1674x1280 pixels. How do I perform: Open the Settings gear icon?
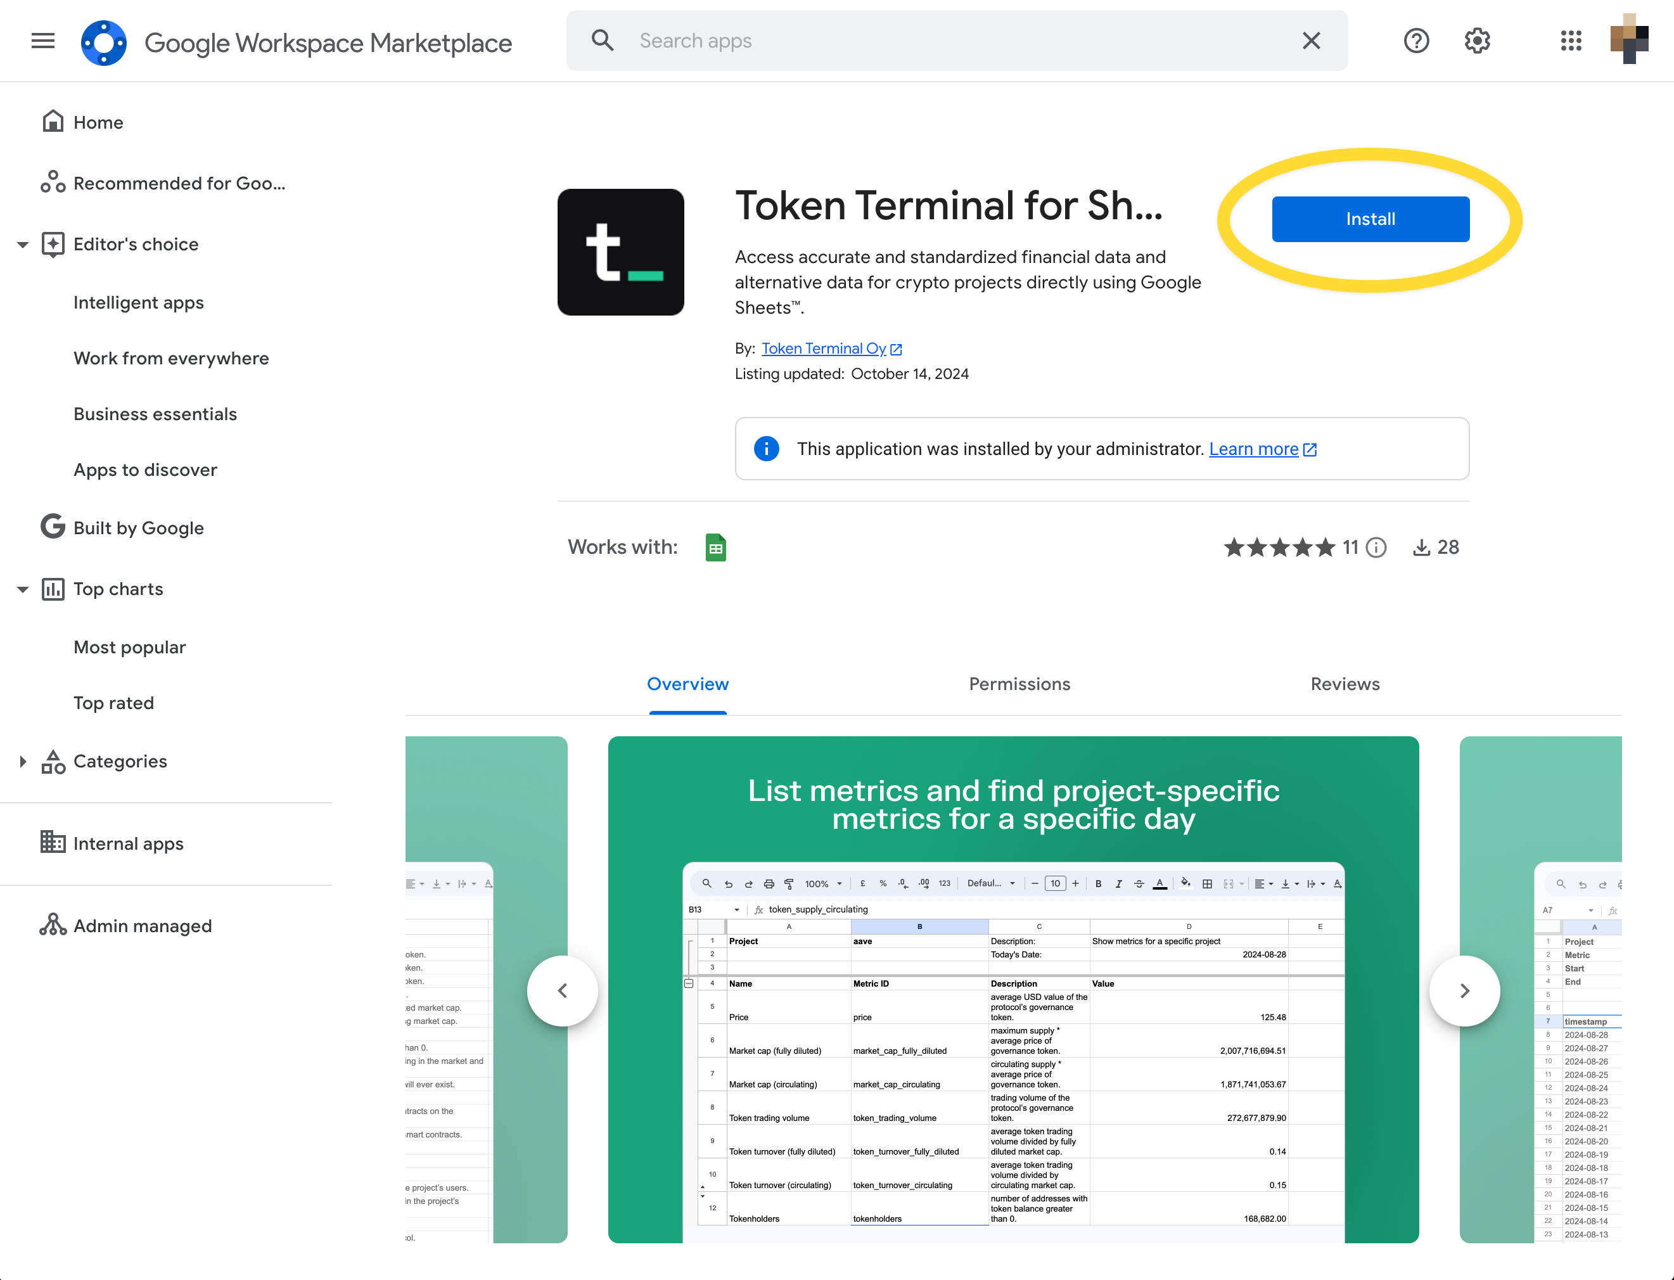click(x=1477, y=41)
